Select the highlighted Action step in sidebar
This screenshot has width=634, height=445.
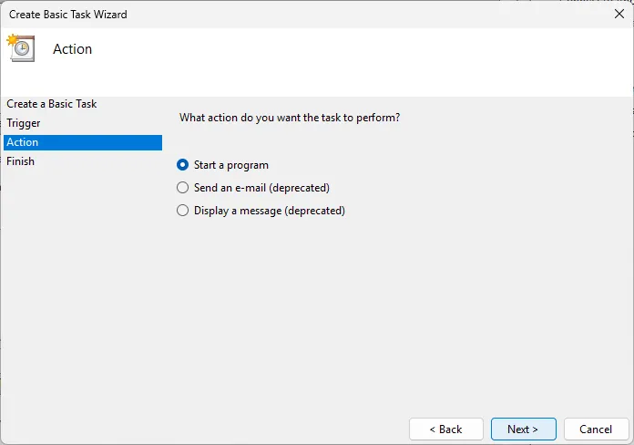point(83,142)
